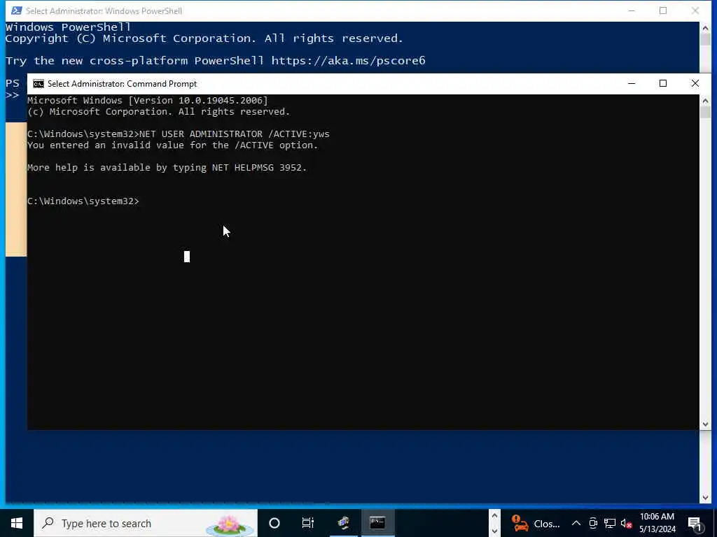Open Task View on the taskbar
The image size is (717, 537).
308,523
